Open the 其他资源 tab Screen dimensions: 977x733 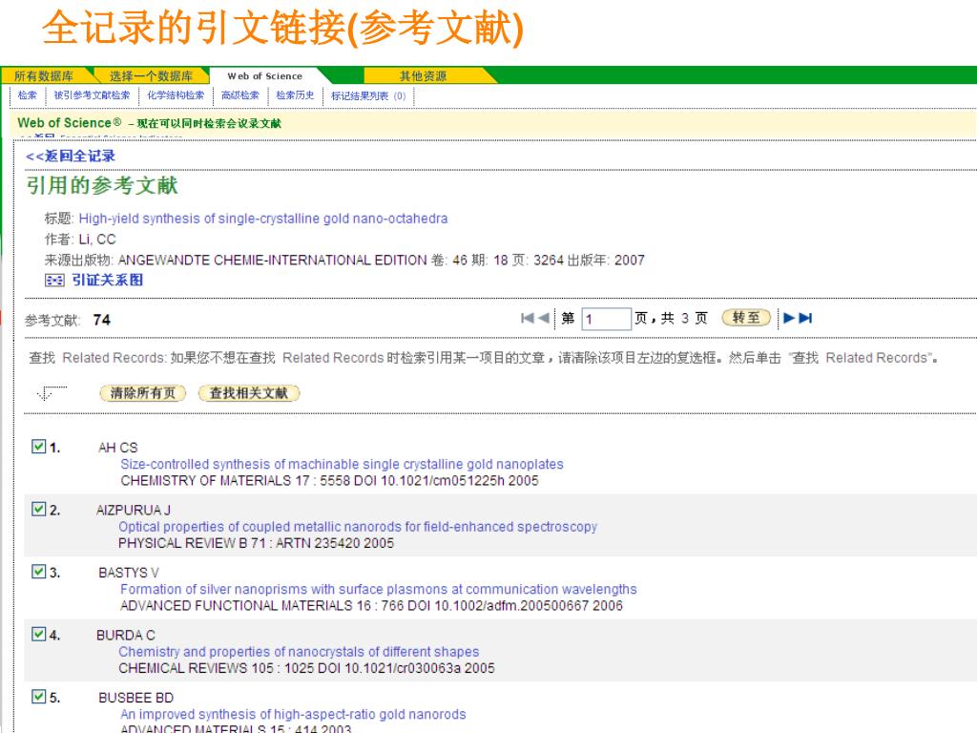pyautogui.click(x=423, y=76)
